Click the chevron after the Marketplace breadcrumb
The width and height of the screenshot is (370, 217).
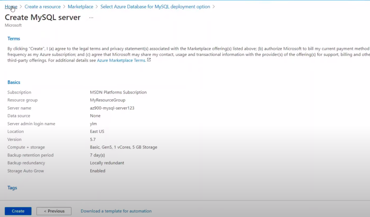click(97, 7)
